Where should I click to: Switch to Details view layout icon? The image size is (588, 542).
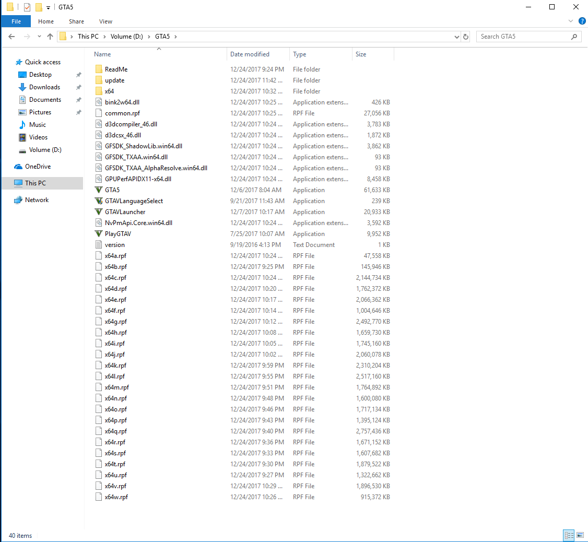pos(569,535)
